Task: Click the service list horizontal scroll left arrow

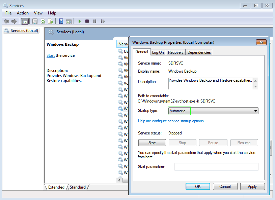Action: pyautogui.click(x=119, y=180)
